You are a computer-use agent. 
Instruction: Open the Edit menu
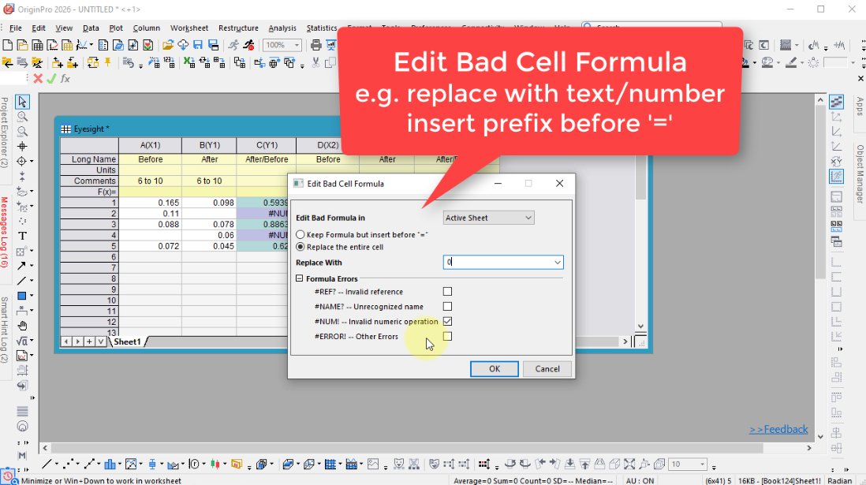(39, 28)
